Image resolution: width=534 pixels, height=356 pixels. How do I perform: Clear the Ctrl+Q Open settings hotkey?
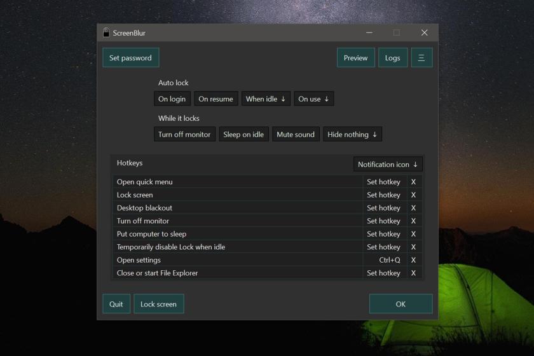click(413, 260)
